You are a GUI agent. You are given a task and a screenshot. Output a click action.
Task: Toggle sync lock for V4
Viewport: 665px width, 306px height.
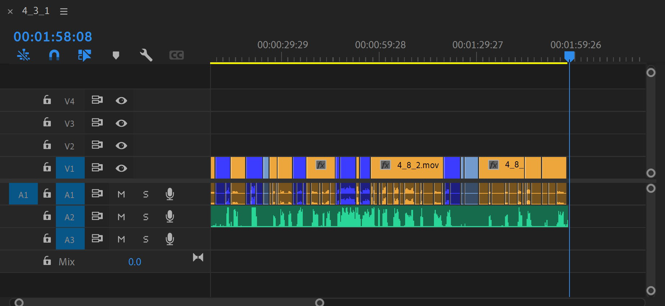(x=97, y=100)
